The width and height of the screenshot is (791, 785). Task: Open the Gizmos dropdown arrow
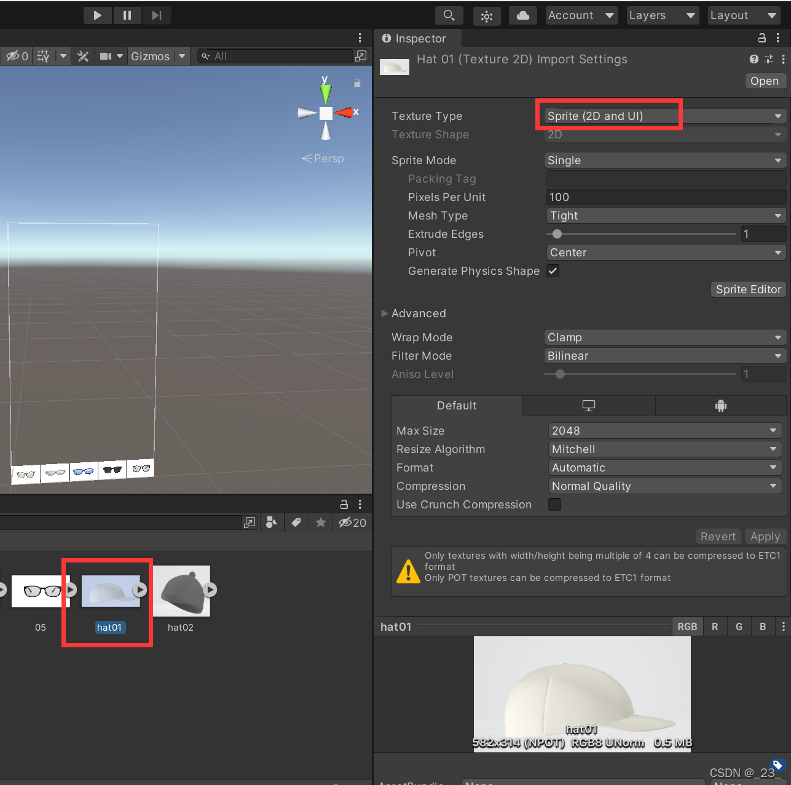click(181, 56)
